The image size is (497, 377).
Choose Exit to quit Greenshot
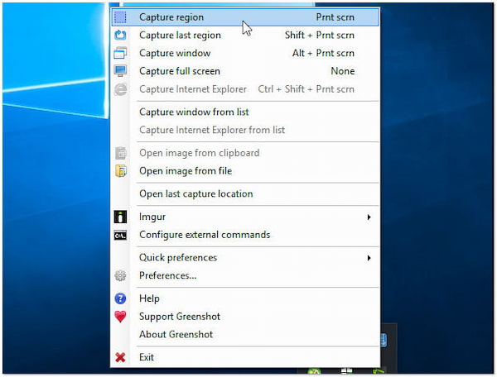[245, 357]
